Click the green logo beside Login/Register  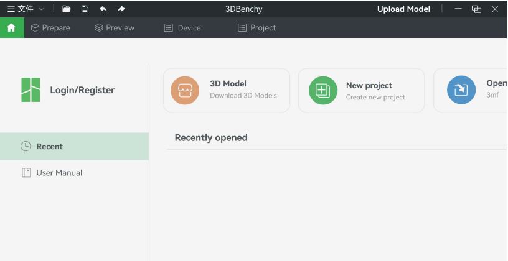pyautogui.click(x=31, y=90)
